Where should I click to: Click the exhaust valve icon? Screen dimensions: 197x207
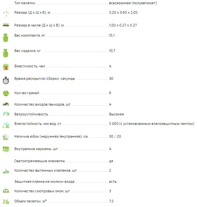coord(6,171)
